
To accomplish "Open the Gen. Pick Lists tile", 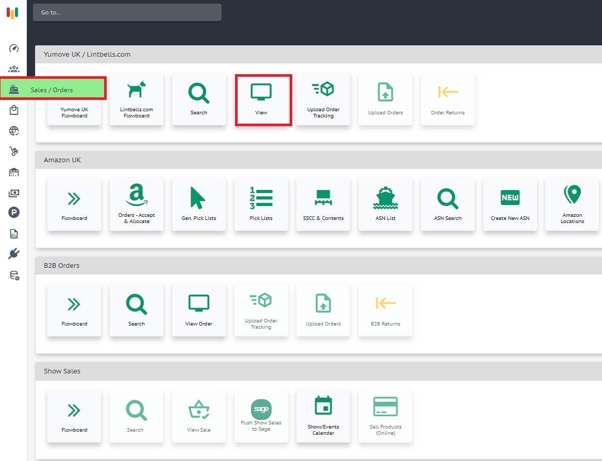I will (x=198, y=204).
